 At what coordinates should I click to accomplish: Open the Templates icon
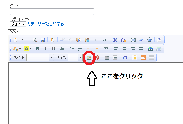(52, 40)
